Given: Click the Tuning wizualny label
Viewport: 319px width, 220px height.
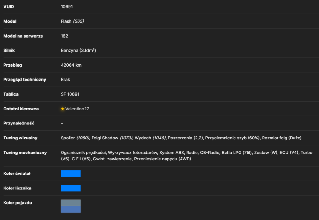Looking at the screenshot, I should click(20, 138).
